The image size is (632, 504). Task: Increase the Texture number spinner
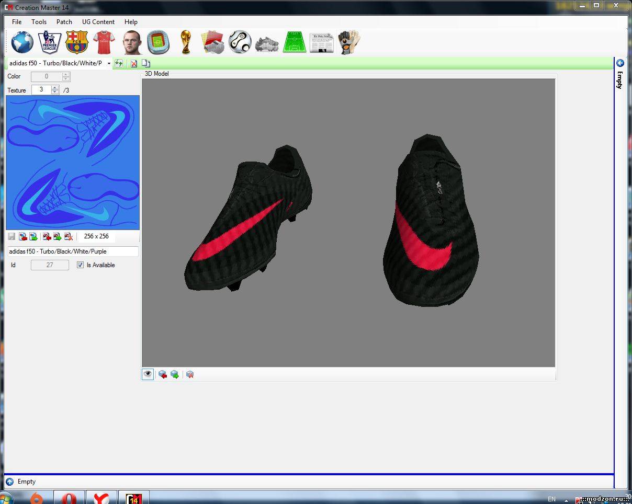[55, 87]
